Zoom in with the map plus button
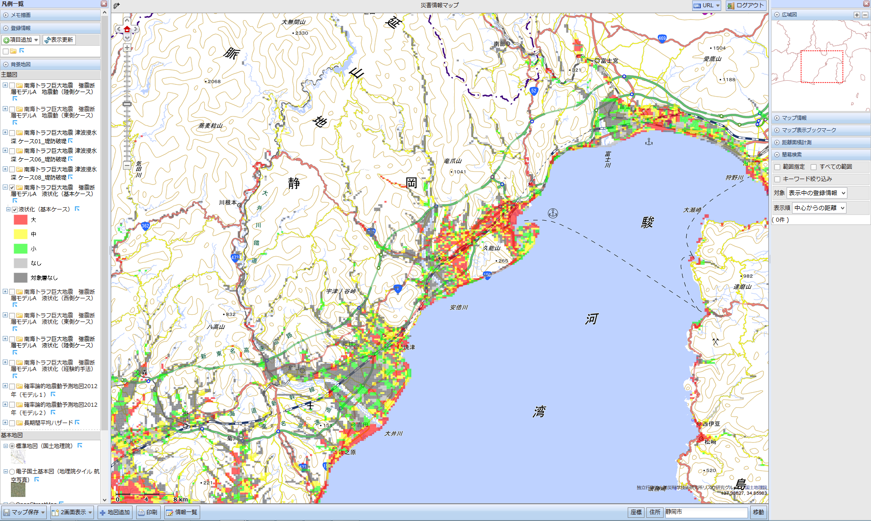This screenshot has height=521, width=871. (x=127, y=48)
